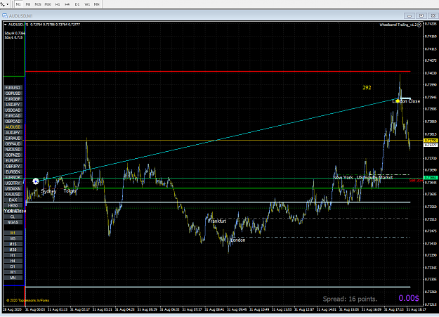Select the H1 period in top toolbar

[x=58, y=4]
